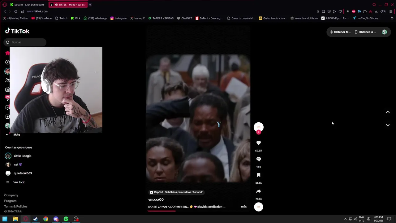This screenshot has width=396, height=223.
Task: Open Terms & Policies footer link
Action: [x=16, y=206]
